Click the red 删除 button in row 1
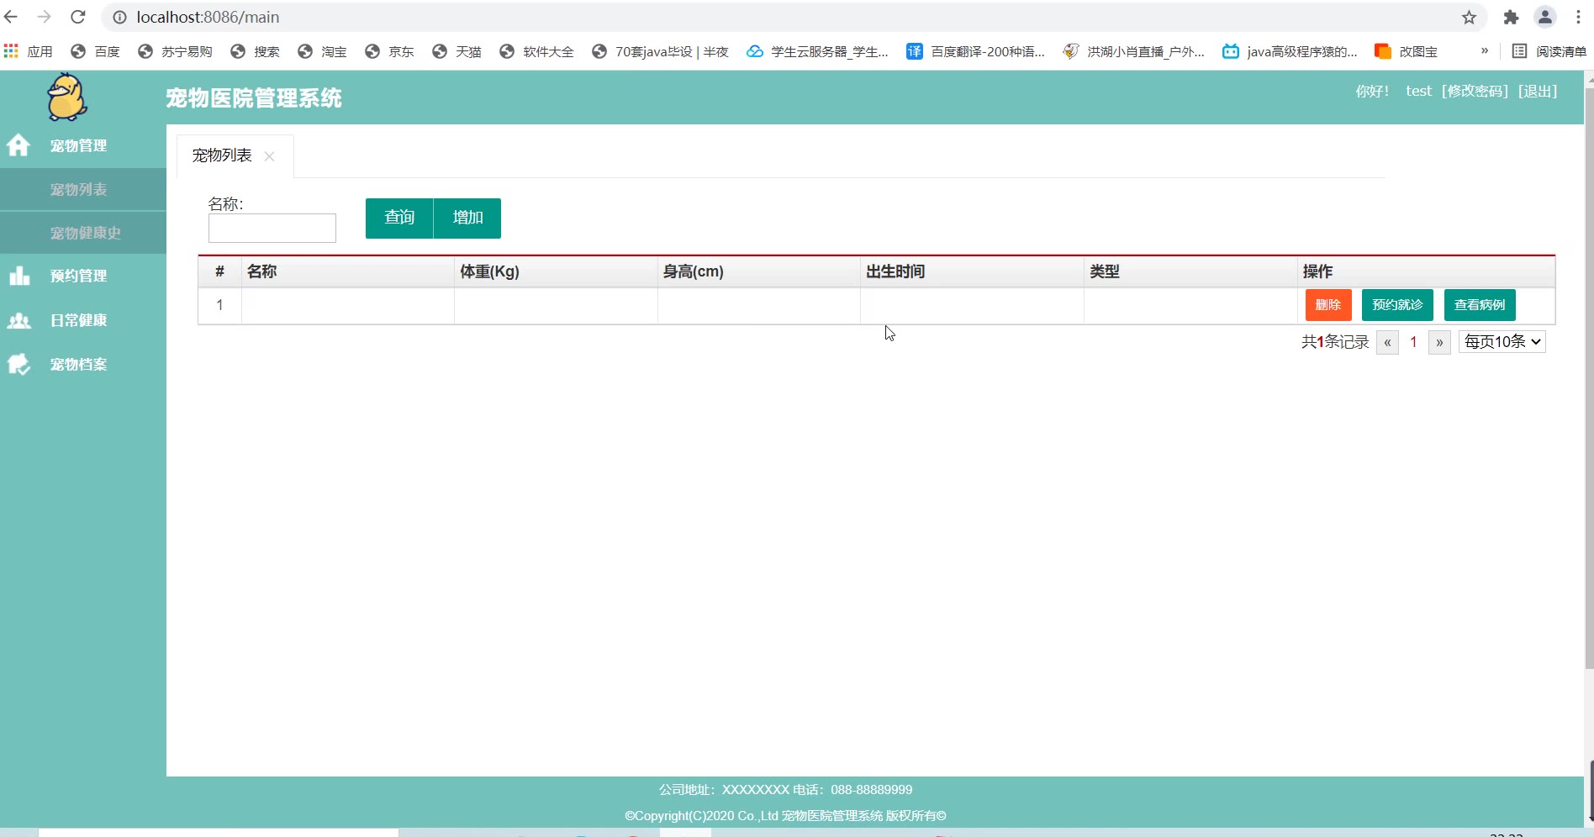The height and width of the screenshot is (837, 1594). point(1328,305)
